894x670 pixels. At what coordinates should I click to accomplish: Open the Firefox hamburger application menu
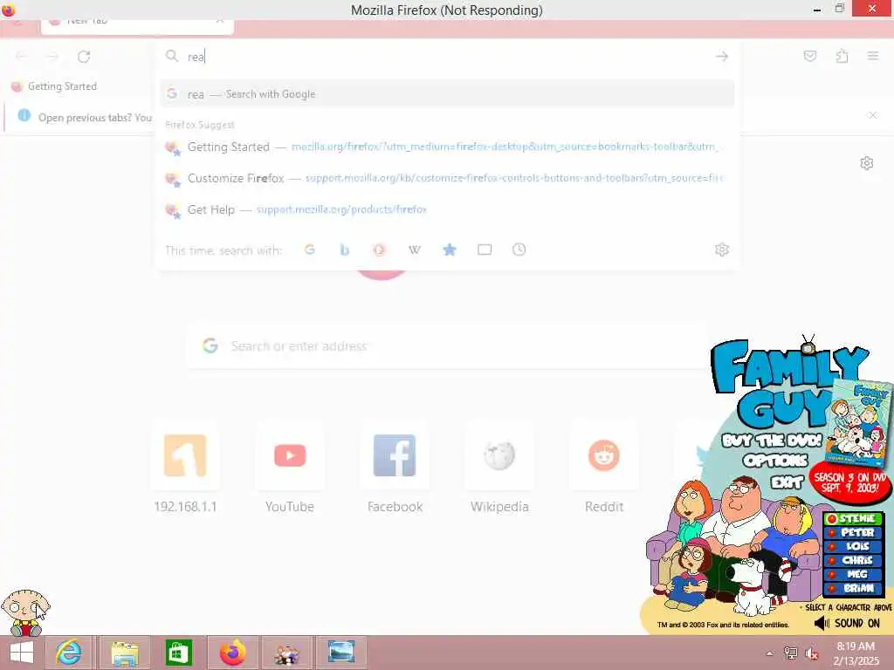click(872, 56)
